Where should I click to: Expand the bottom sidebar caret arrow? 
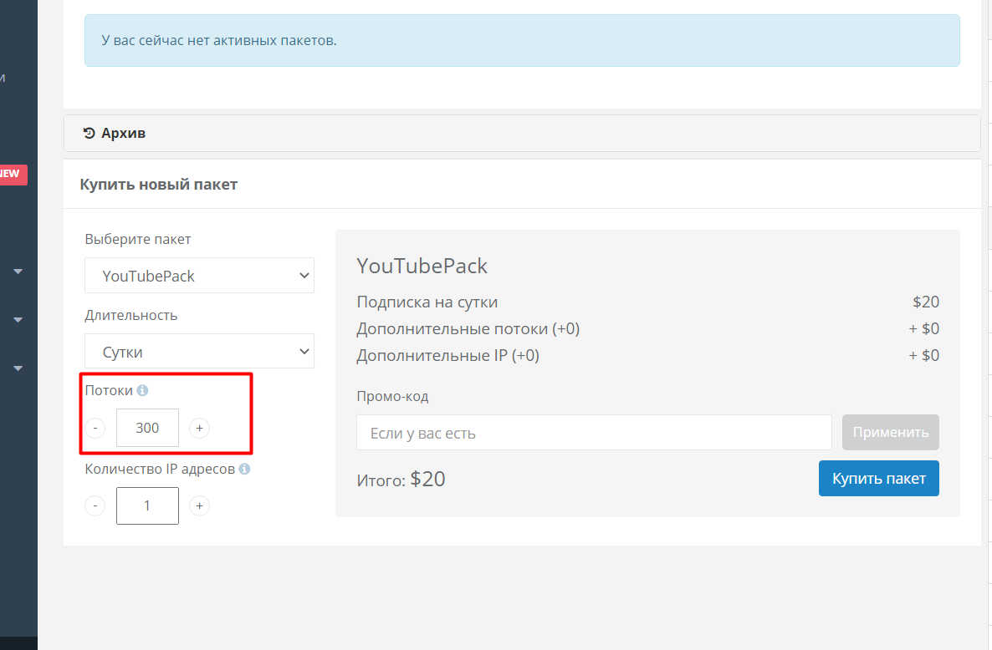point(18,368)
